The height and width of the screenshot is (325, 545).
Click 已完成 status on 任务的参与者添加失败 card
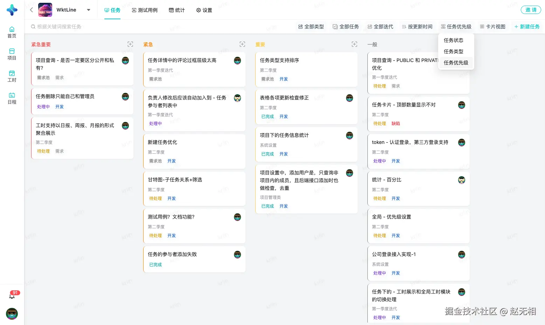156,265
